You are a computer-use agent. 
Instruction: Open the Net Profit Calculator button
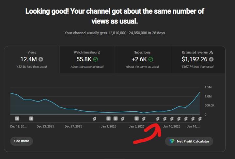(189, 141)
